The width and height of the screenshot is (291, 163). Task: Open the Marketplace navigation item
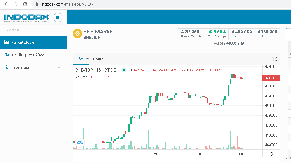[x=33, y=42]
